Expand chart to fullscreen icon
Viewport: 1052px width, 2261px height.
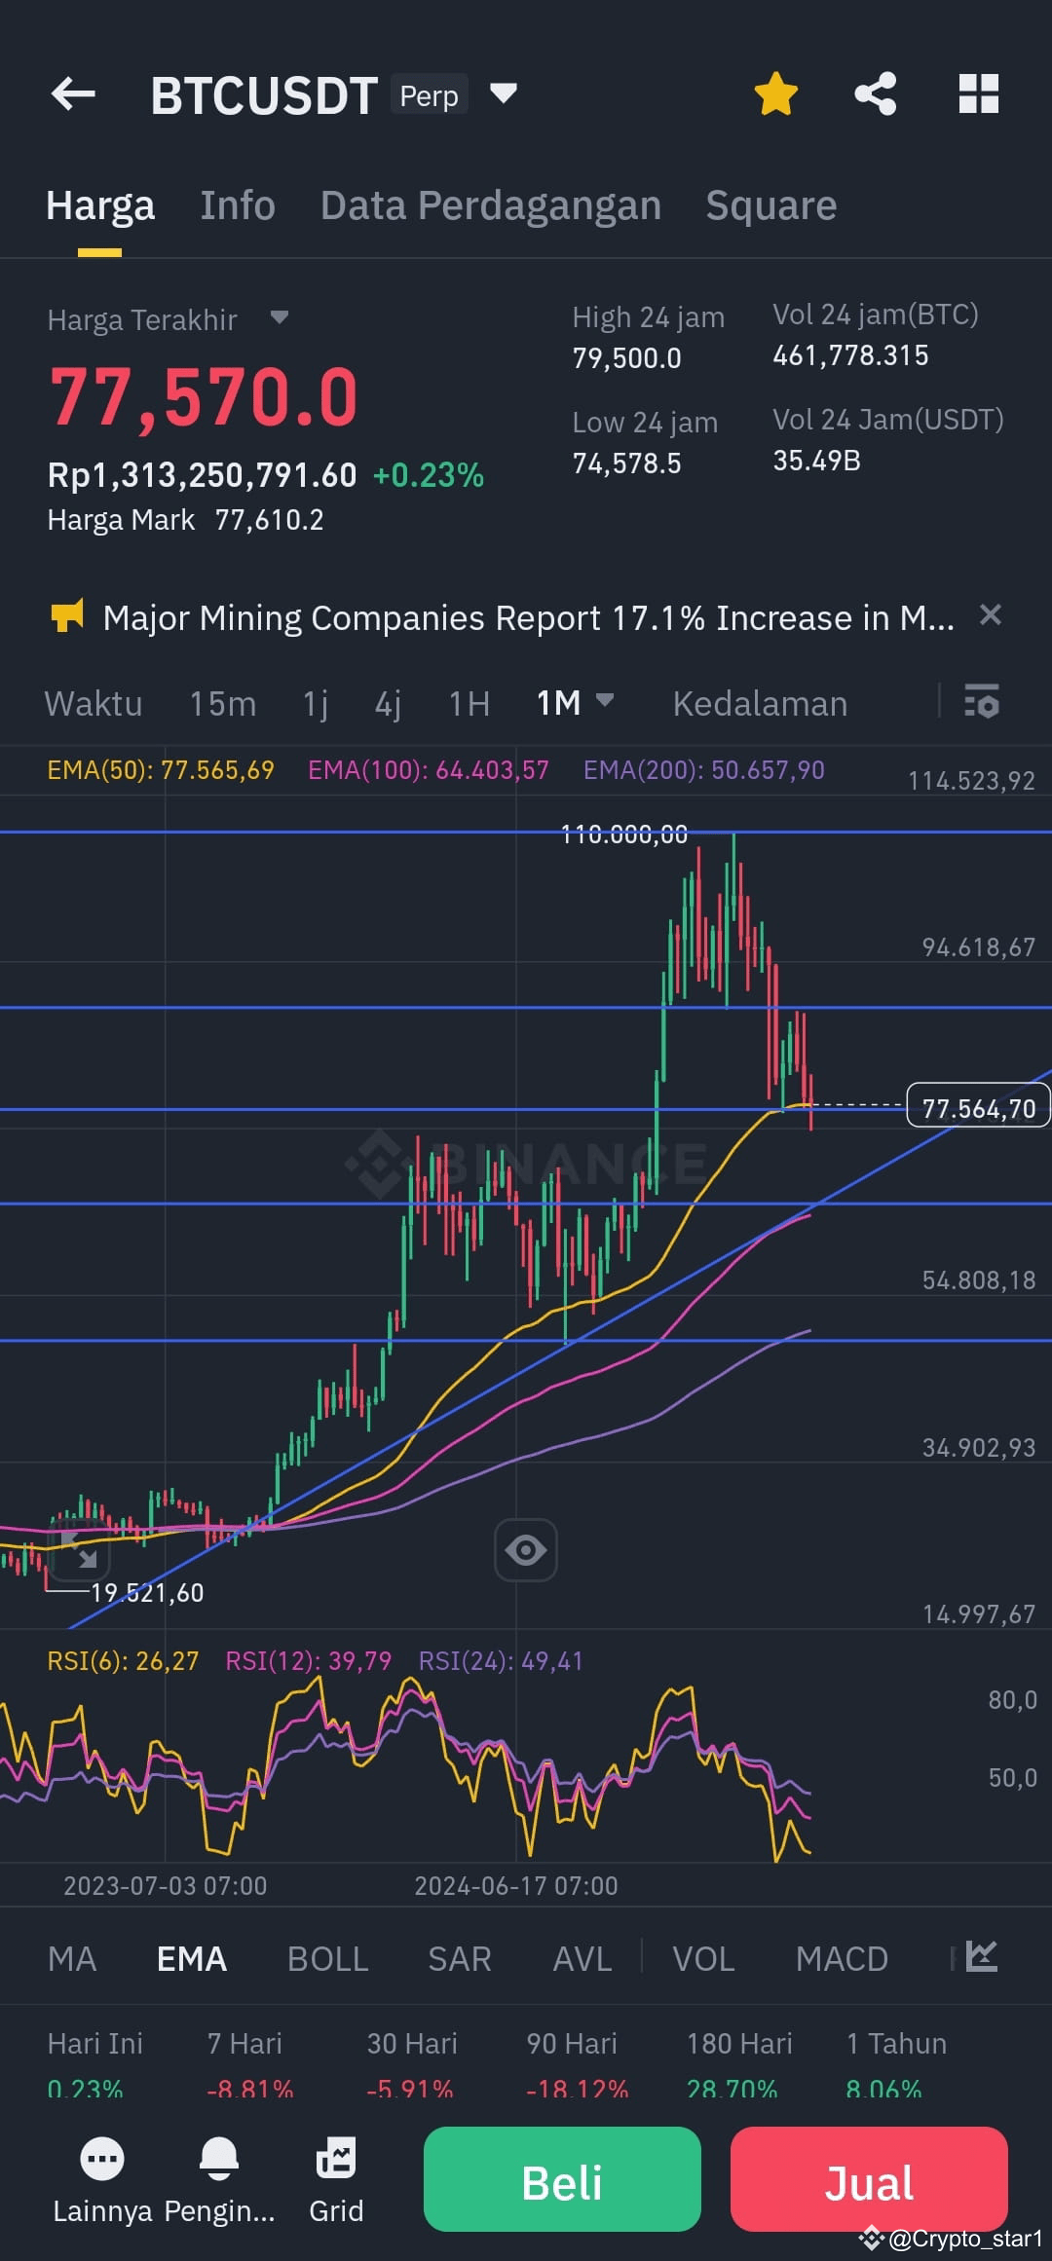tap(78, 1548)
